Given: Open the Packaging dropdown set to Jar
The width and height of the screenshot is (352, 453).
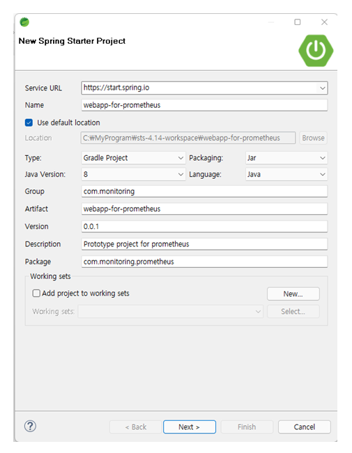Looking at the screenshot, I should click(286, 158).
